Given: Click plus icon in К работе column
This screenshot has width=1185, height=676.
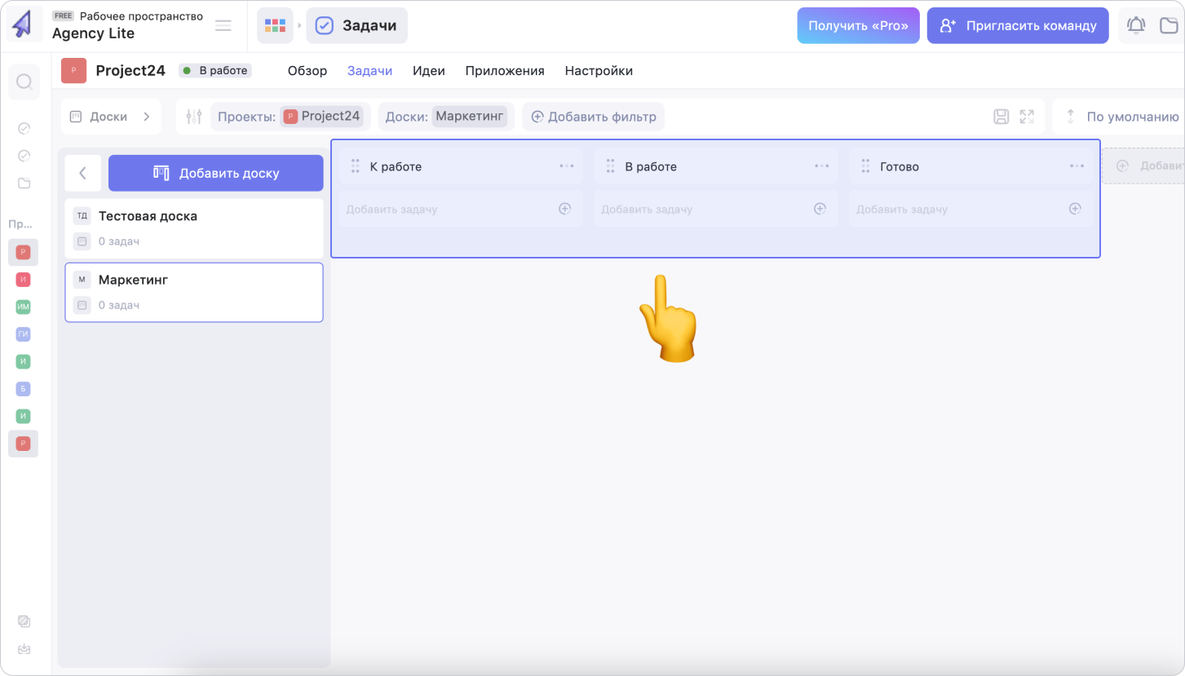Looking at the screenshot, I should [564, 209].
